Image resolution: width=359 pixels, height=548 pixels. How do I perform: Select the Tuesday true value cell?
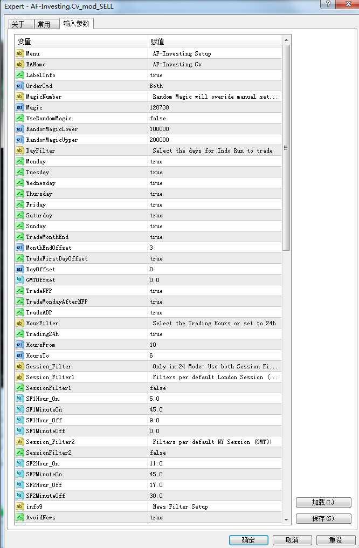[x=215, y=172]
